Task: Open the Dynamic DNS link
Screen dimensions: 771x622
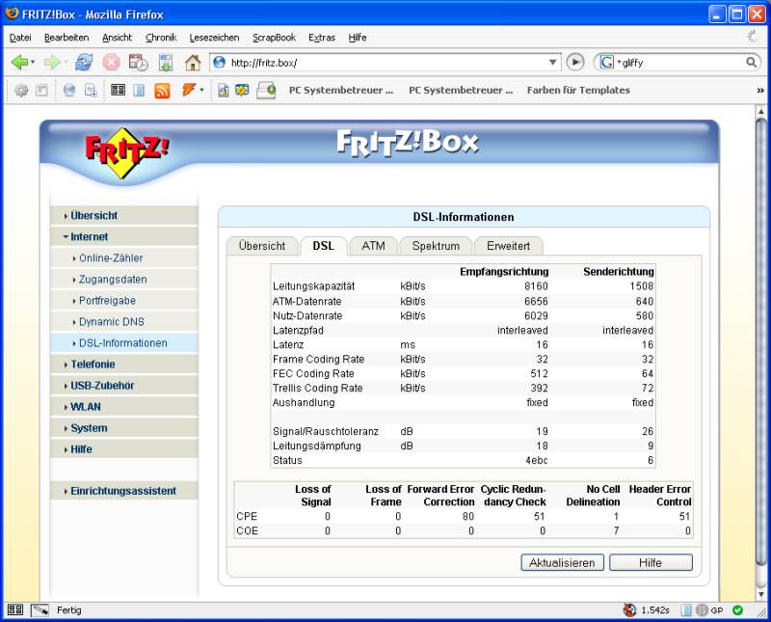Action: [x=112, y=322]
